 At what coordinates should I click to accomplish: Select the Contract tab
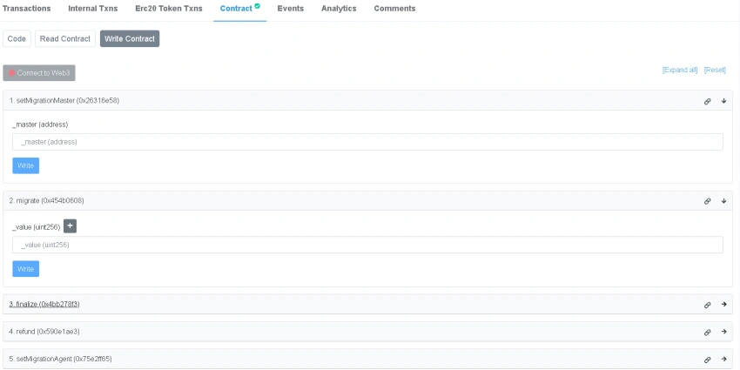pyautogui.click(x=239, y=9)
